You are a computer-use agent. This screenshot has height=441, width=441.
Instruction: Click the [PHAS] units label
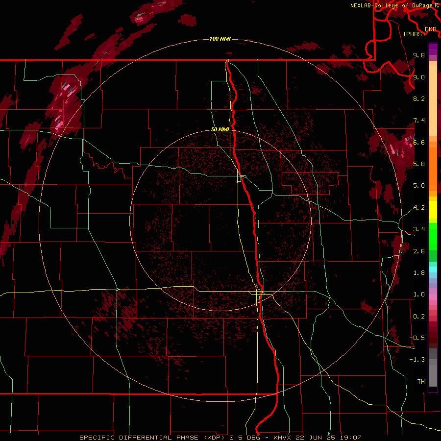(x=414, y=34)
